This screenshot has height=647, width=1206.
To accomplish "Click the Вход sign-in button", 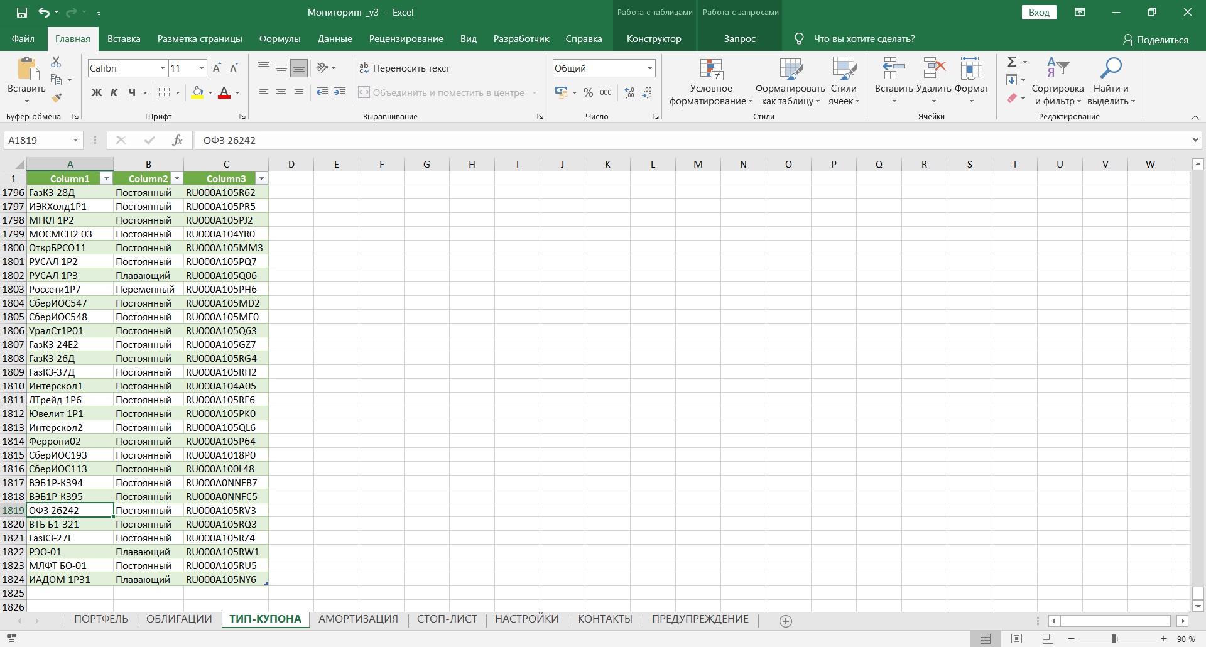I will 1039,12.
